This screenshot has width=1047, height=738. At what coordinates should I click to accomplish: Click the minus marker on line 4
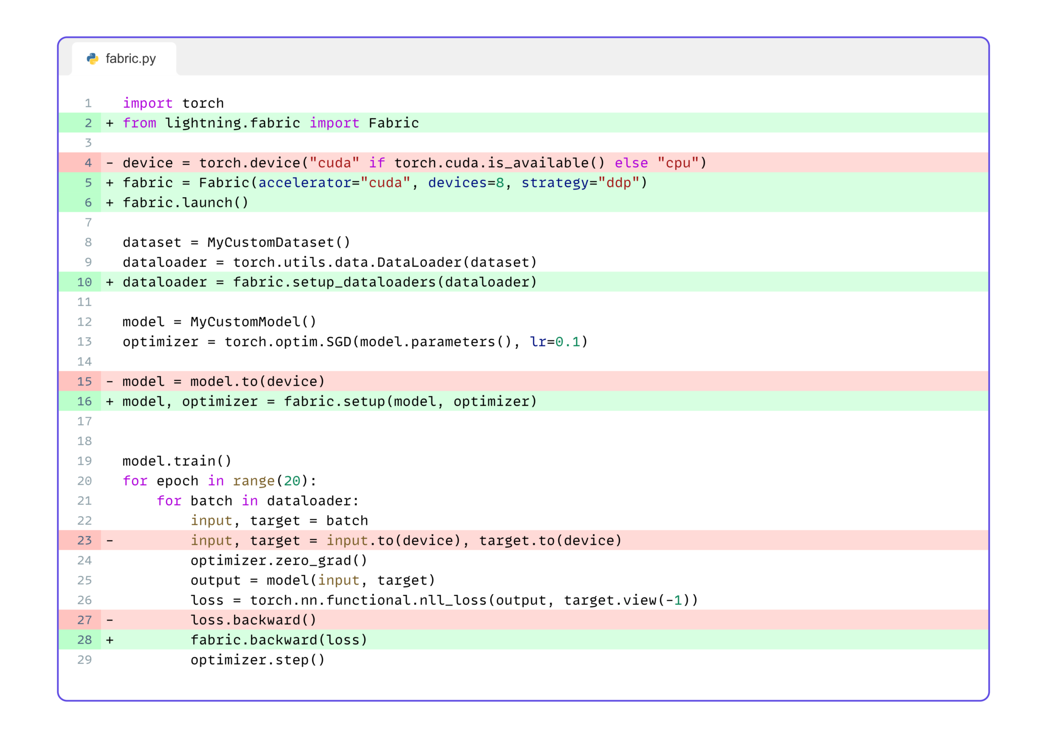click(x=110, y=163)
